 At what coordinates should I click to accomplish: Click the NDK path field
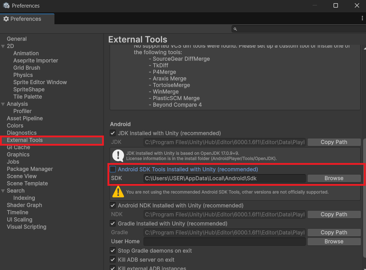click(x=225, y=215)
